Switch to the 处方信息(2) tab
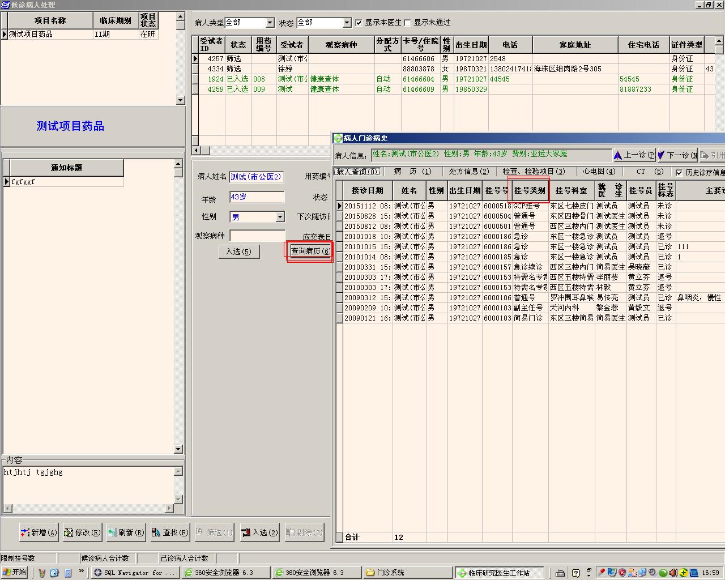 [468, 172]
